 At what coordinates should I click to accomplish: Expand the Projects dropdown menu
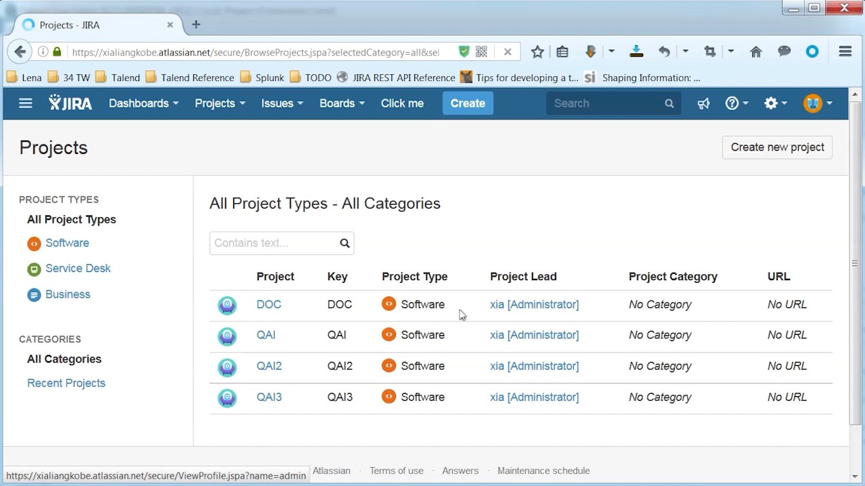[x=220, y=103]
